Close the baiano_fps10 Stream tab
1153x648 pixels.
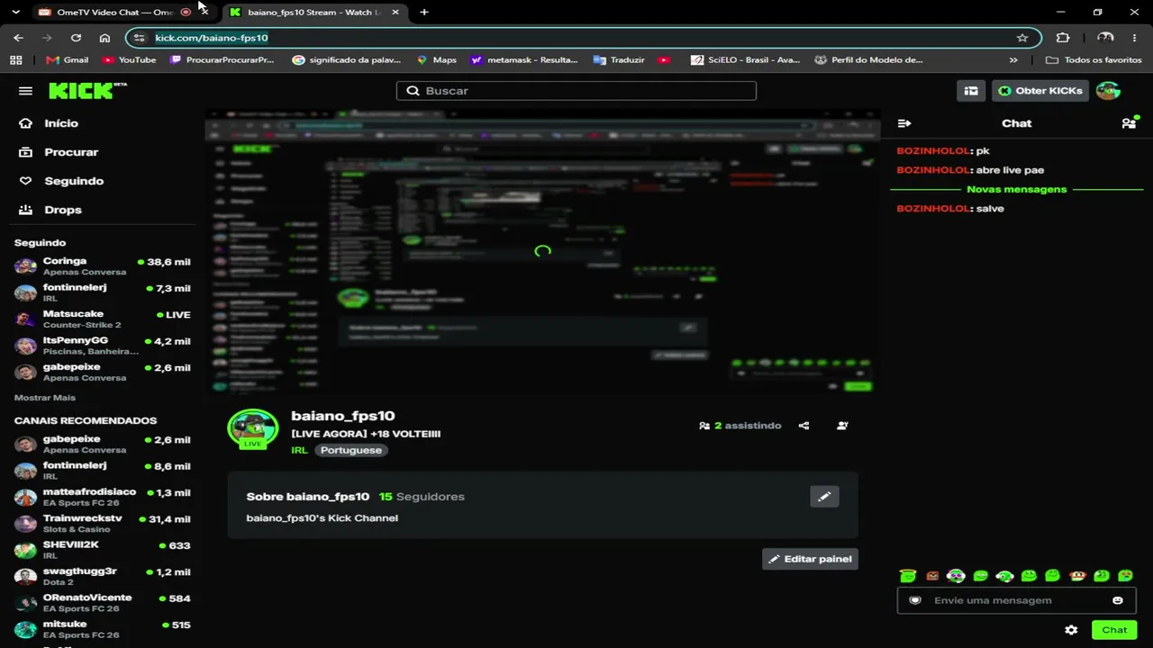395,12
